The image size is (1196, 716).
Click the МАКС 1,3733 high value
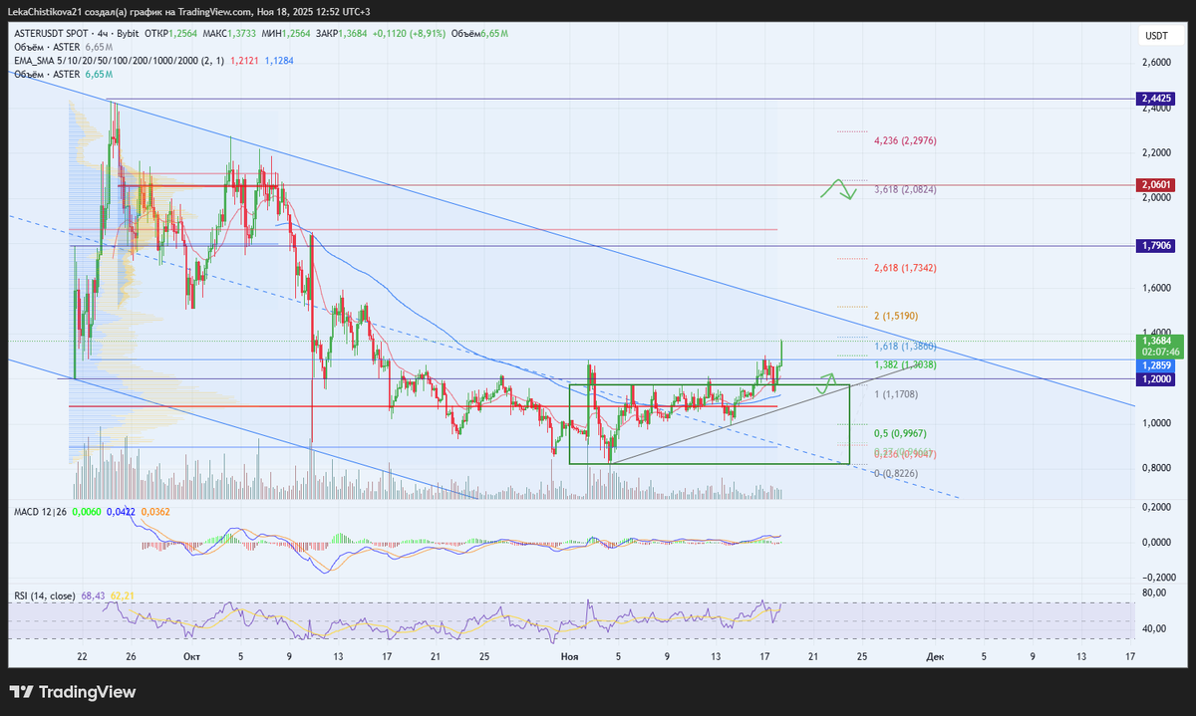[x=228, y=33]
